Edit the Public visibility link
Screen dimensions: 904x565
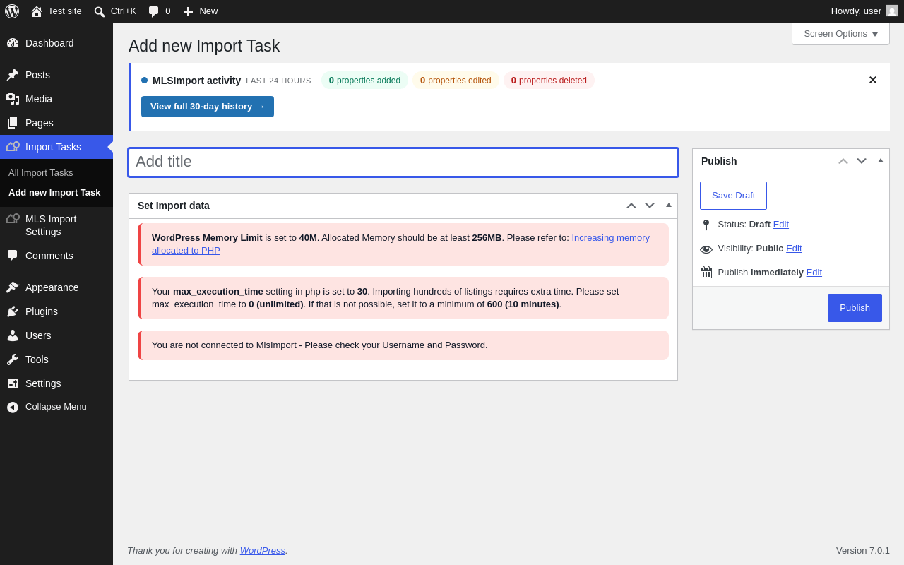pyautogui.click(x=794, y=248)
